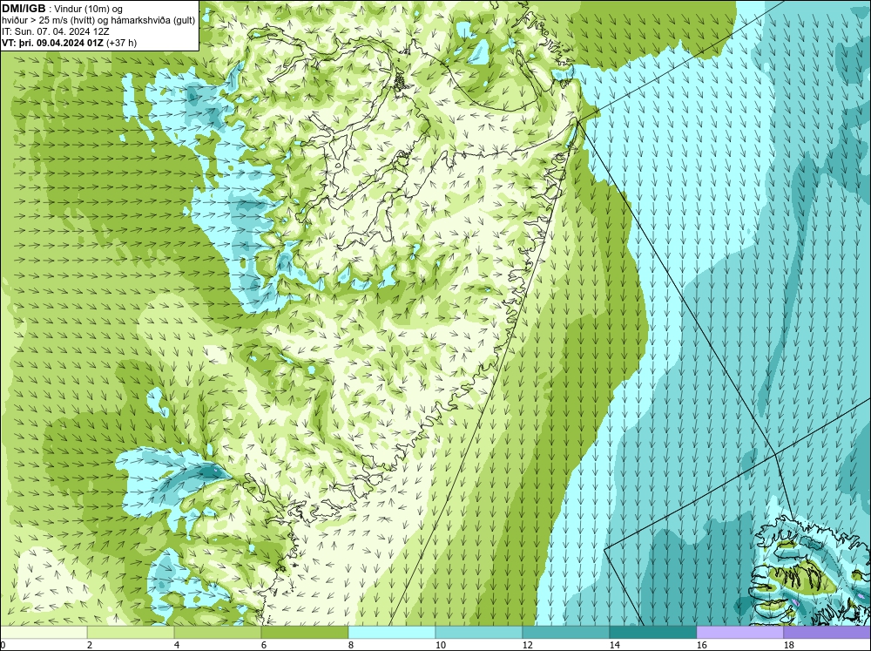
Task: Click the 4–6 m/s green legend swatch
Action: (x=218, y=633)
